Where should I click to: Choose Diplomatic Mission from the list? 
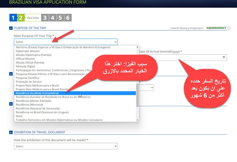pos(28,51)
